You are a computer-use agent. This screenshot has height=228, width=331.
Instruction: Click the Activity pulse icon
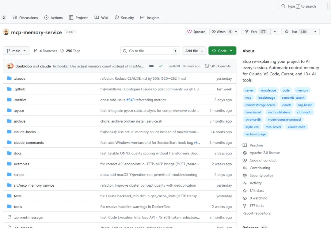coord(245,183)
